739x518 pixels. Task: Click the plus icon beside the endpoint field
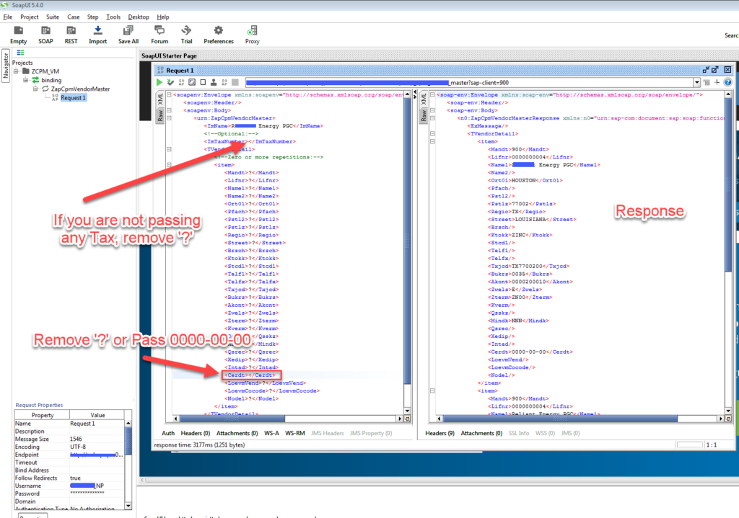pos(717,82)
